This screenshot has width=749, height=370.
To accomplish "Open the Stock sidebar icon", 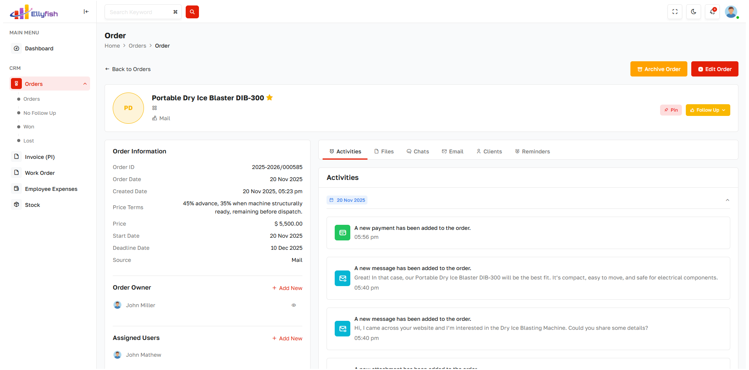I will point(16,205).
